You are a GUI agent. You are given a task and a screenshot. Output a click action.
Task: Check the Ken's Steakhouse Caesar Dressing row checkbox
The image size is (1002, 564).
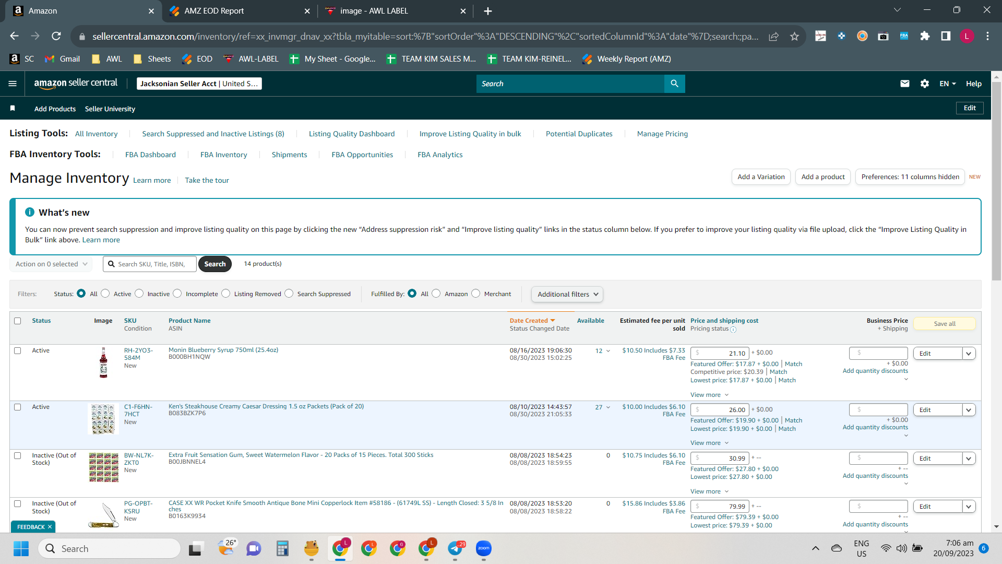[x=18, y=407]
